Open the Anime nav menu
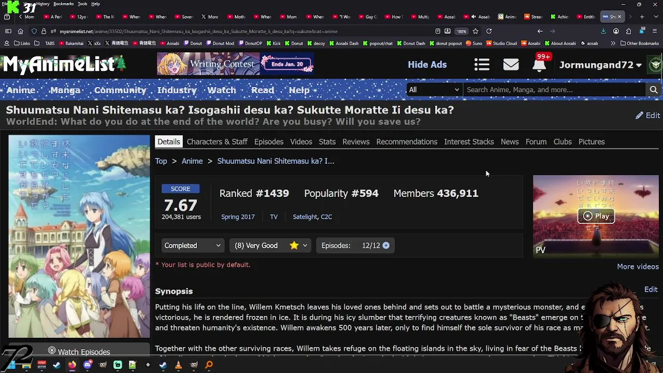This screenshot has width=663, height=373. click(21, 90)
